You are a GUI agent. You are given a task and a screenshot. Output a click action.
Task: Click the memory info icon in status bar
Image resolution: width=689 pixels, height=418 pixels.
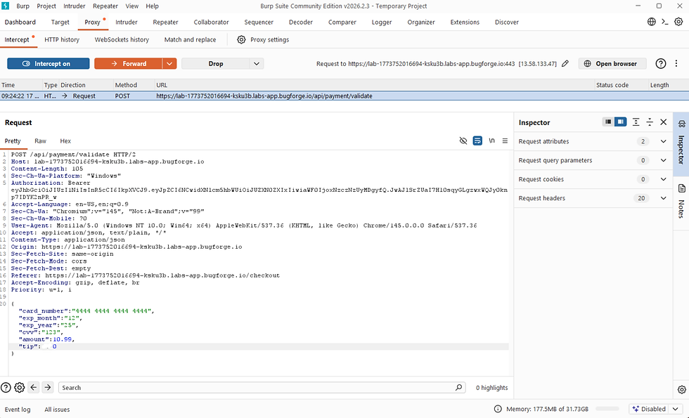click(x=498, y=409)
